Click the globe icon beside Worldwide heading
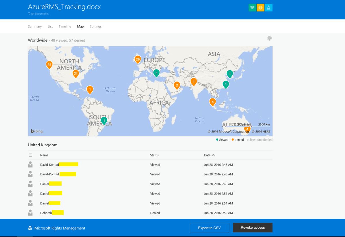345x237 pixels. (269, 38)
